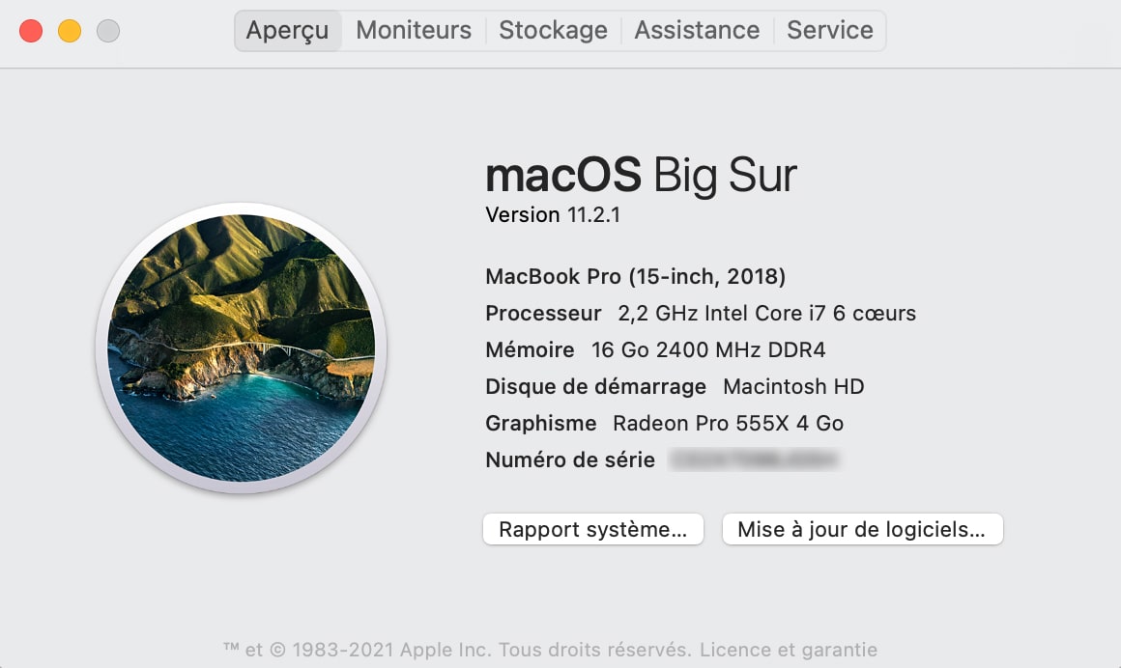Switch to the Stockage tab
Viewport: 1121px width, 668px height.
[x=553, y=30]
